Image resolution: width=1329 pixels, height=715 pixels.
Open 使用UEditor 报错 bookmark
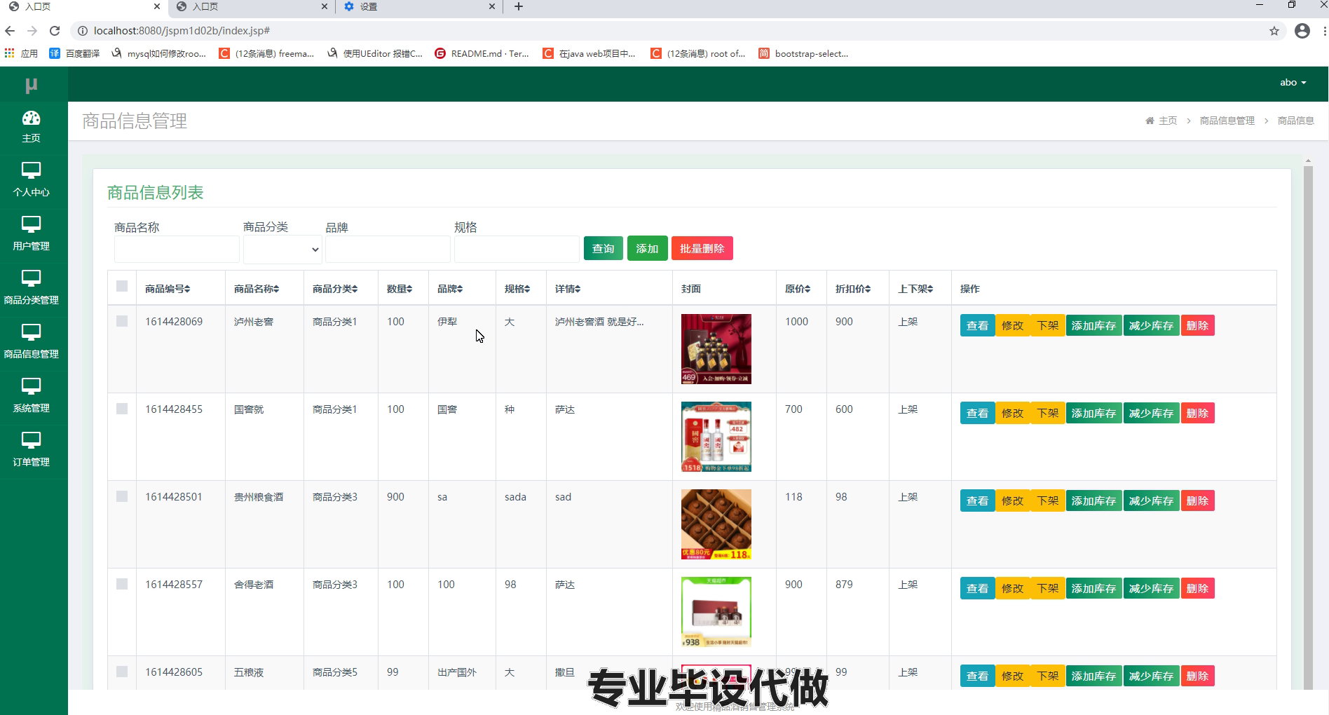pos(375,53)
